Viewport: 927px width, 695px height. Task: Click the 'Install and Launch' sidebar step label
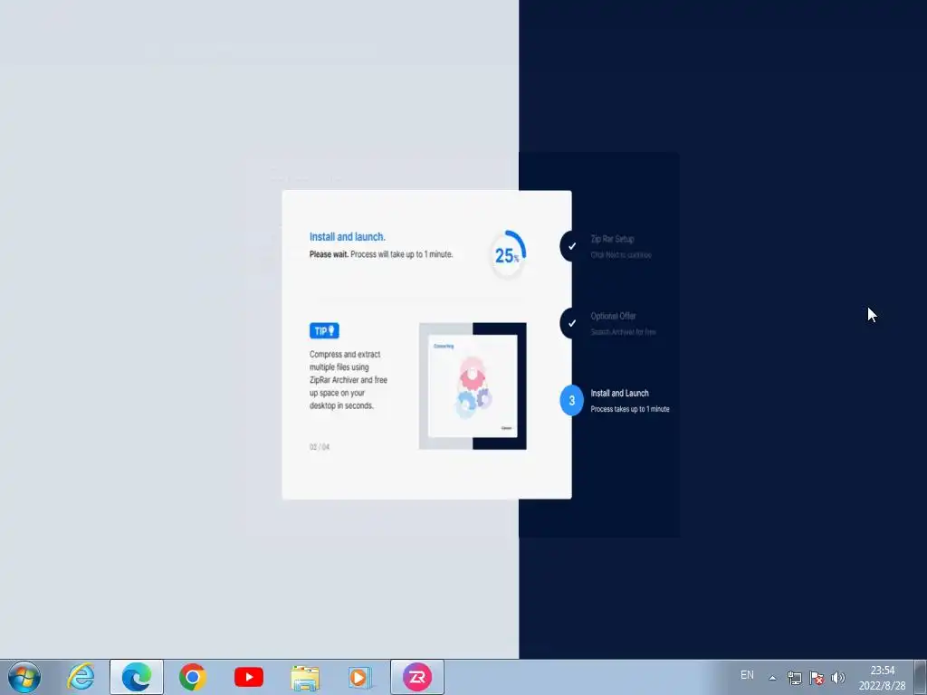click(x=619, y=393)
